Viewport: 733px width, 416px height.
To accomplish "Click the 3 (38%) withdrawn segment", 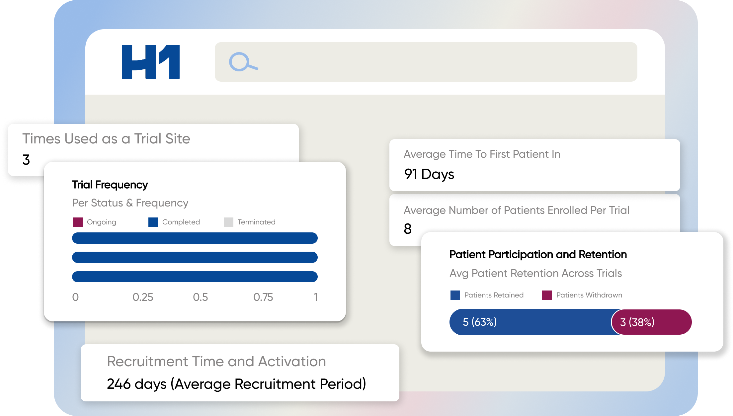I will coord(637,322).
